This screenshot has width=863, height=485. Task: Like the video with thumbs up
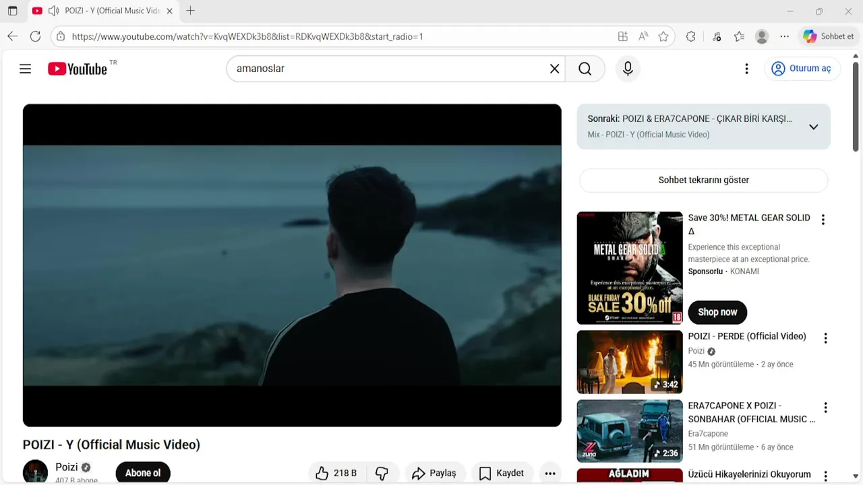336,473
